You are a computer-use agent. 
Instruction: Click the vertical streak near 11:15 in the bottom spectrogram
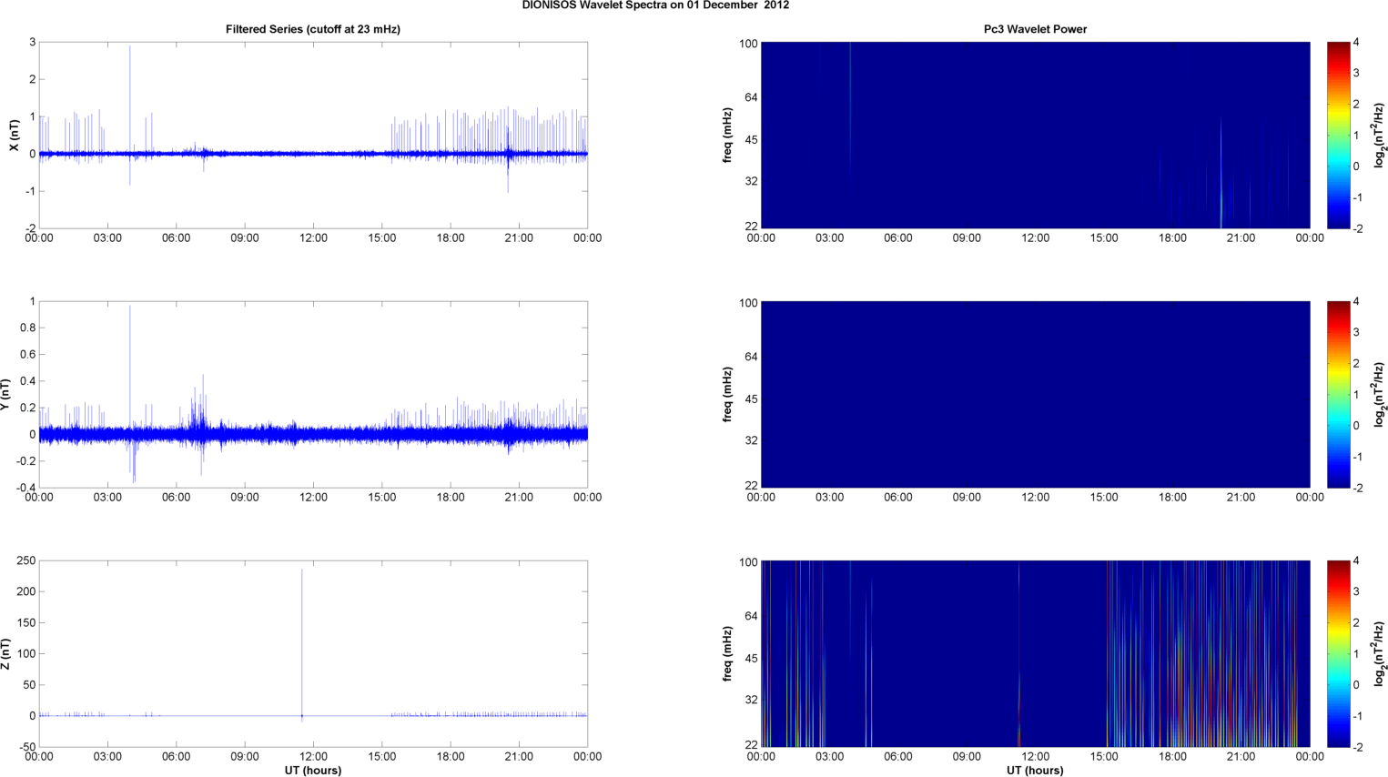[1019, 655]
